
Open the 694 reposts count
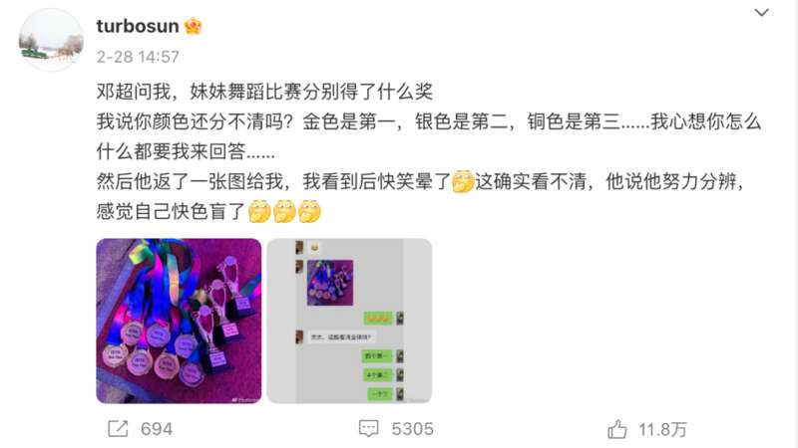(157, 429)
